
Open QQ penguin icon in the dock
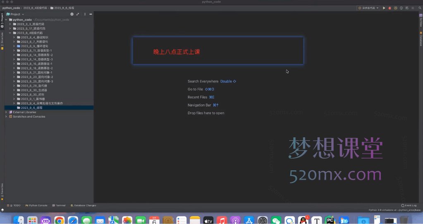303,220
